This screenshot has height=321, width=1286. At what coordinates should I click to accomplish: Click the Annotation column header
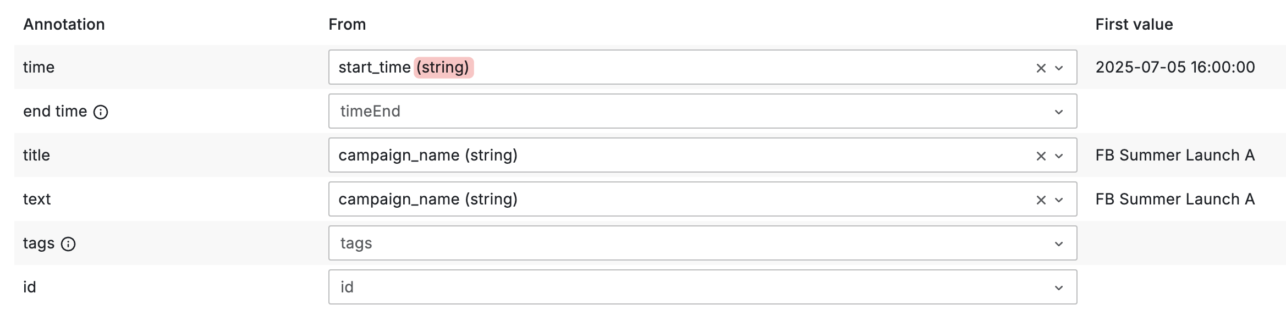coord(64,24)
